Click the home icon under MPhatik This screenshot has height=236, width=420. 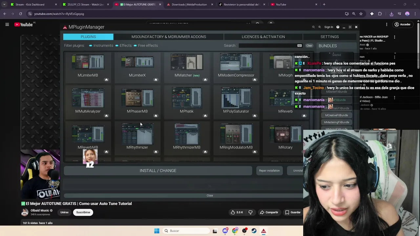click(x=205, y=116)
